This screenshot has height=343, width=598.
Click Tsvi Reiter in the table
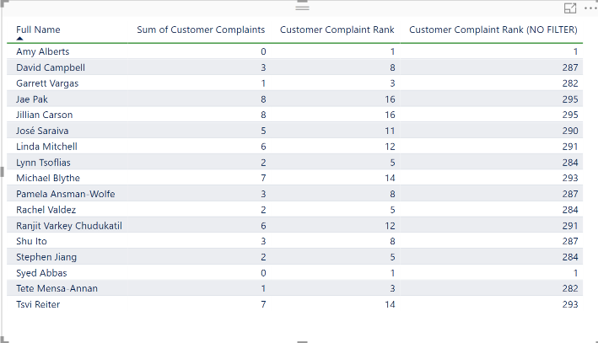(38, 304)
